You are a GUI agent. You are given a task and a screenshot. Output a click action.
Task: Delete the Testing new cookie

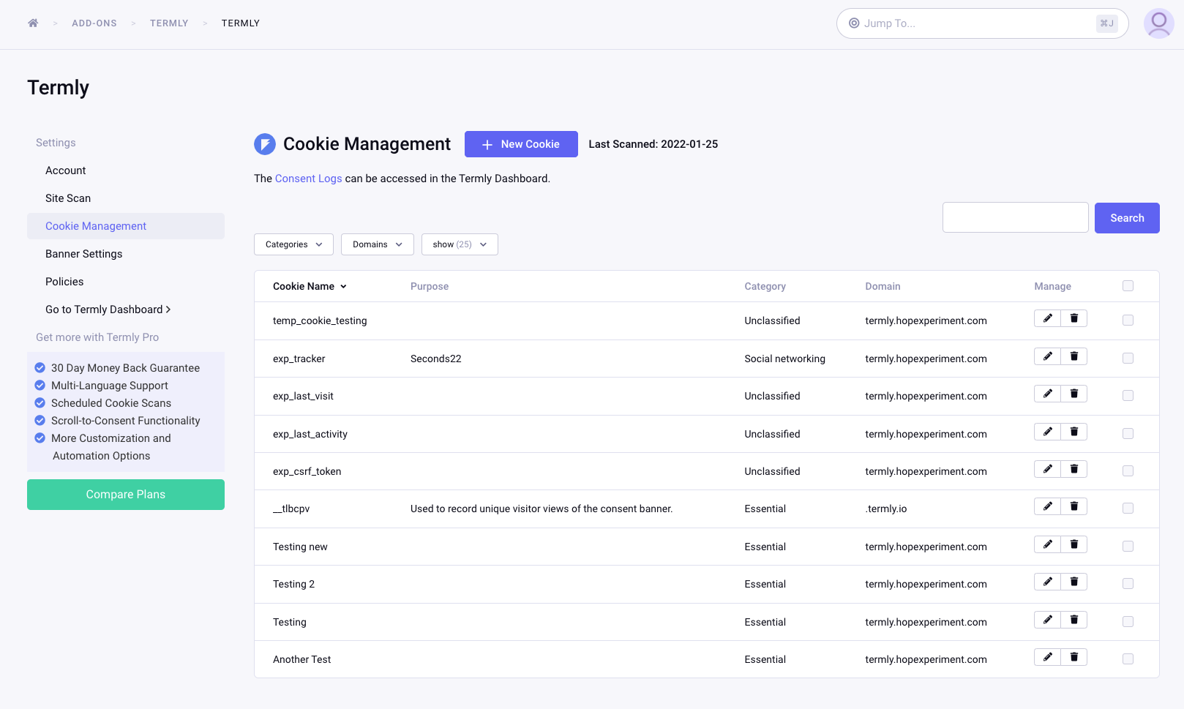(x=1074, y=544)
